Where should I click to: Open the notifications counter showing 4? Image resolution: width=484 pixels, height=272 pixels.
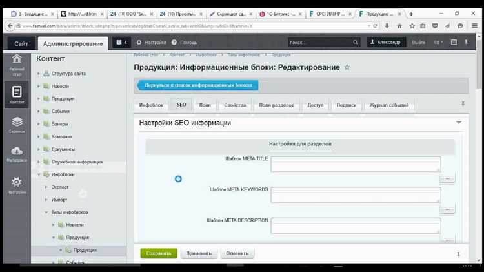click(121, 43)
